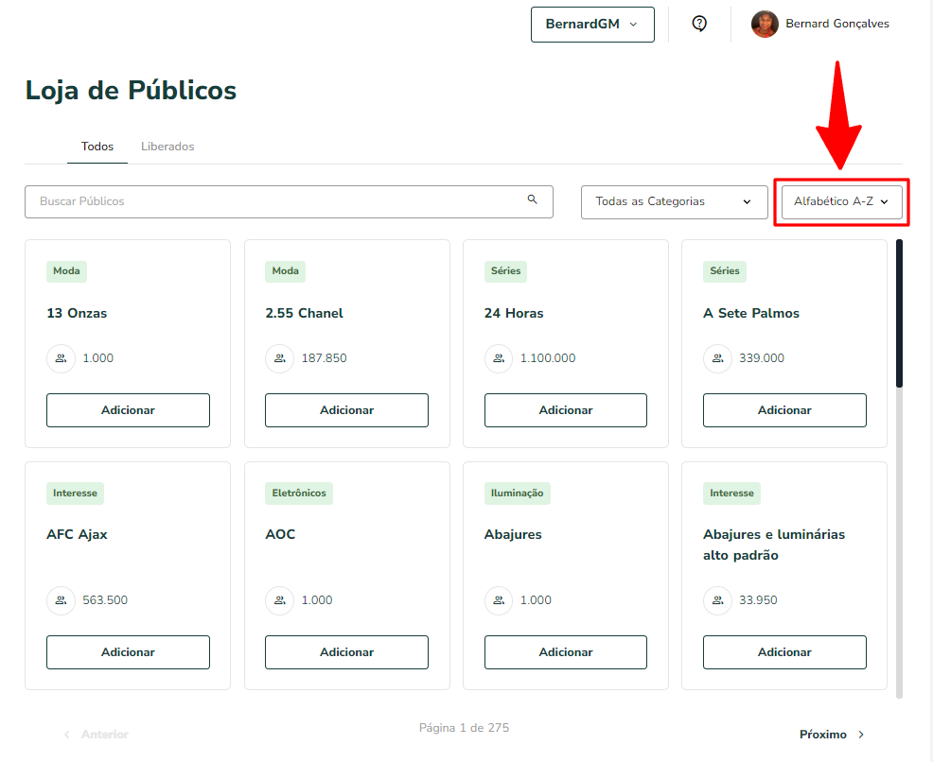Click audience people icon on 24 Horas card
This screenshot has width=933, height=762.
(499, 358)
